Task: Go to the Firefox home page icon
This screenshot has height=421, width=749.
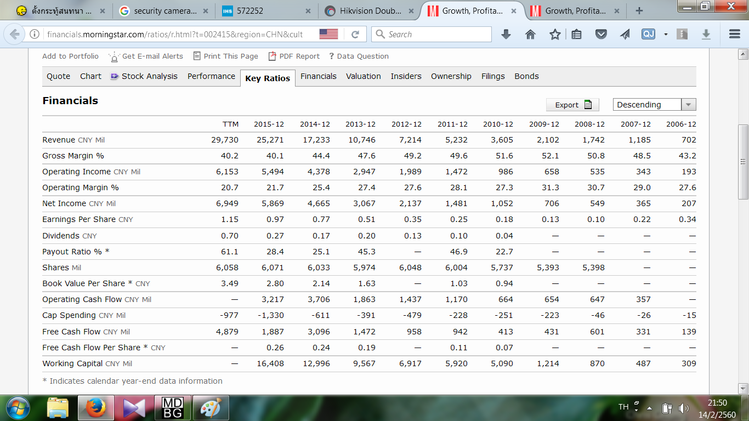Action: coord(530,34)
